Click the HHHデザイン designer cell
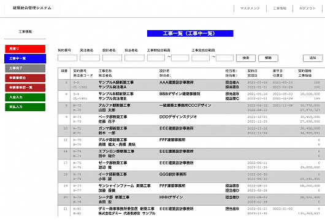 point(171,197)
